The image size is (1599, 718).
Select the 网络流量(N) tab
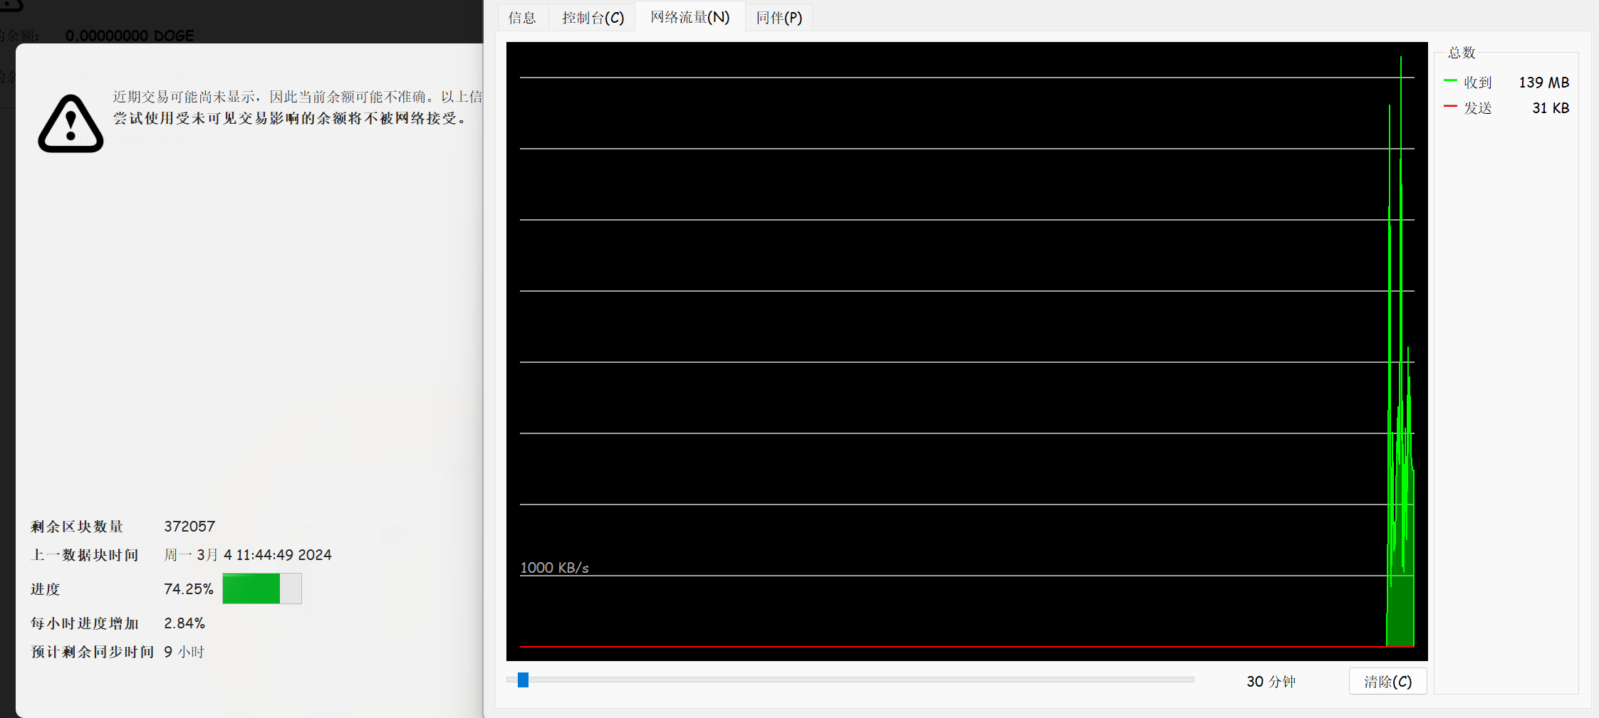point(689,17)
